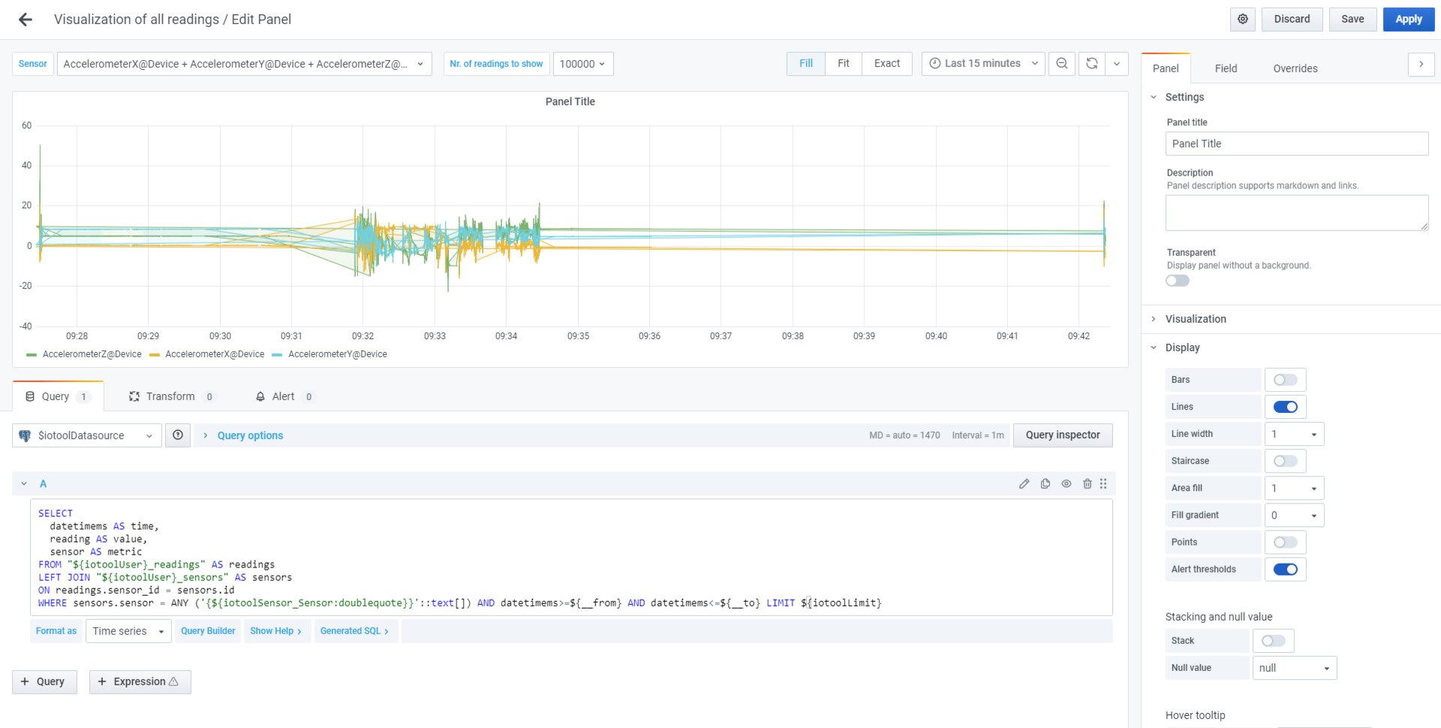Click the Discard button

(1292, 20)
